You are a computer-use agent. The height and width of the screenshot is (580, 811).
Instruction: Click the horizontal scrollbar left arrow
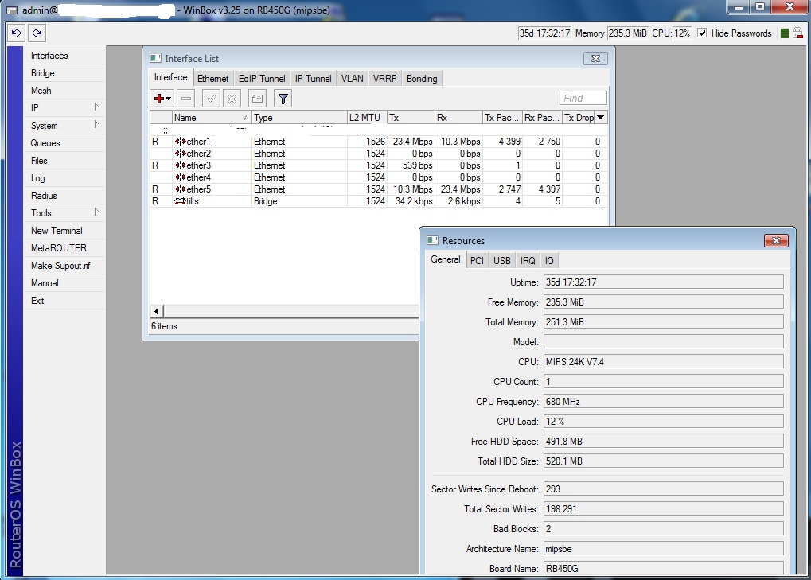coord(156,311)
